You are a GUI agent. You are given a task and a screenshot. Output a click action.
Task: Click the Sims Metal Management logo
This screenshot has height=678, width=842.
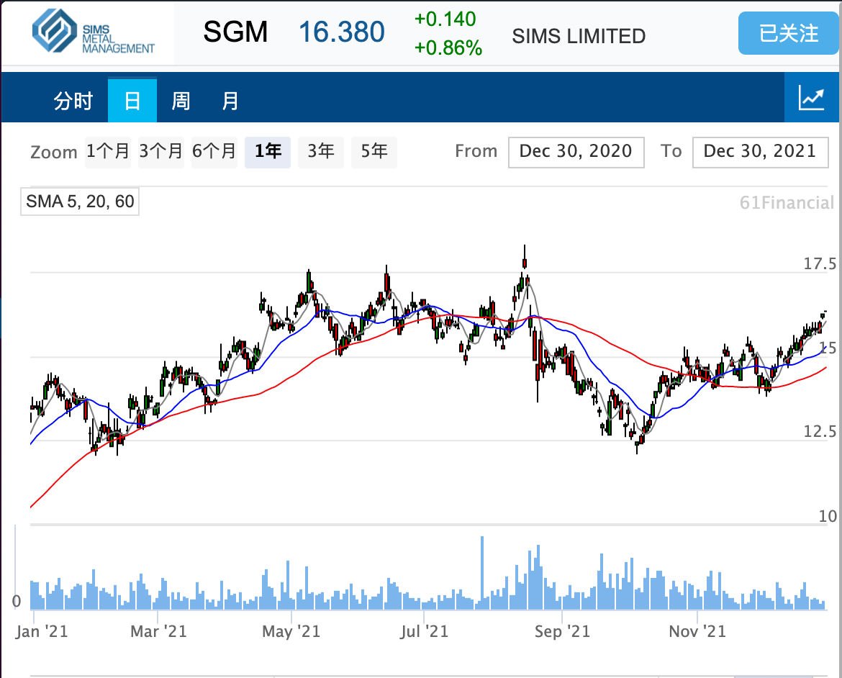coord(94,32)
